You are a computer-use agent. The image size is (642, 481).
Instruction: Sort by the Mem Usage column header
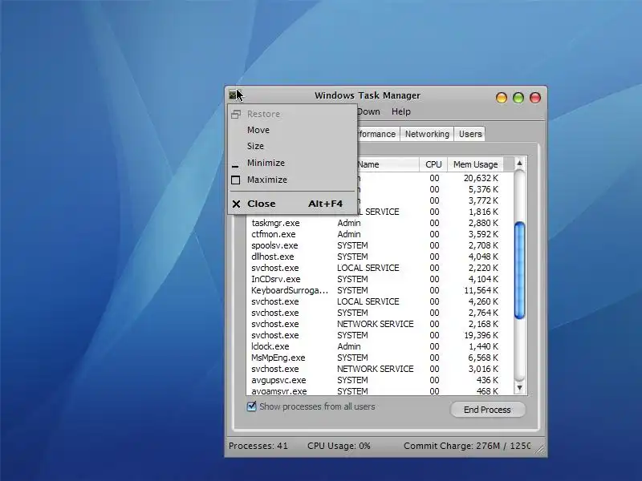tap(475, 164)
